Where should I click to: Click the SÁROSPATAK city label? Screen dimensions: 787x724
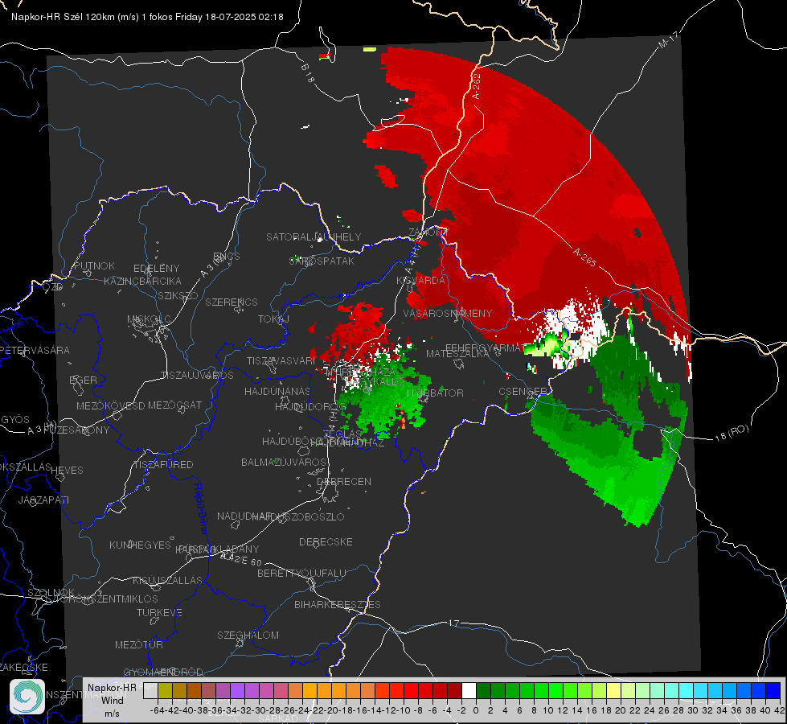322,261
